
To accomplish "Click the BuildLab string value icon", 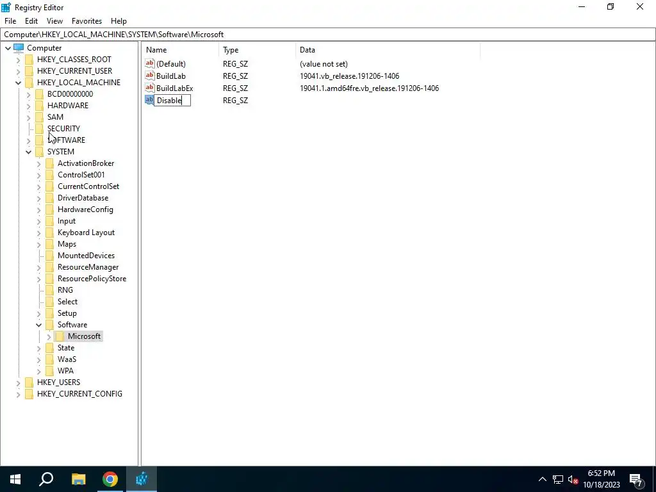I will click(x=149, y=76).
